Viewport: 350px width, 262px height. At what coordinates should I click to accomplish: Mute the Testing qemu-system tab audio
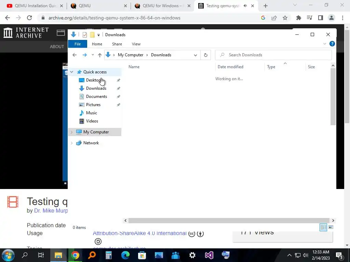245,6
